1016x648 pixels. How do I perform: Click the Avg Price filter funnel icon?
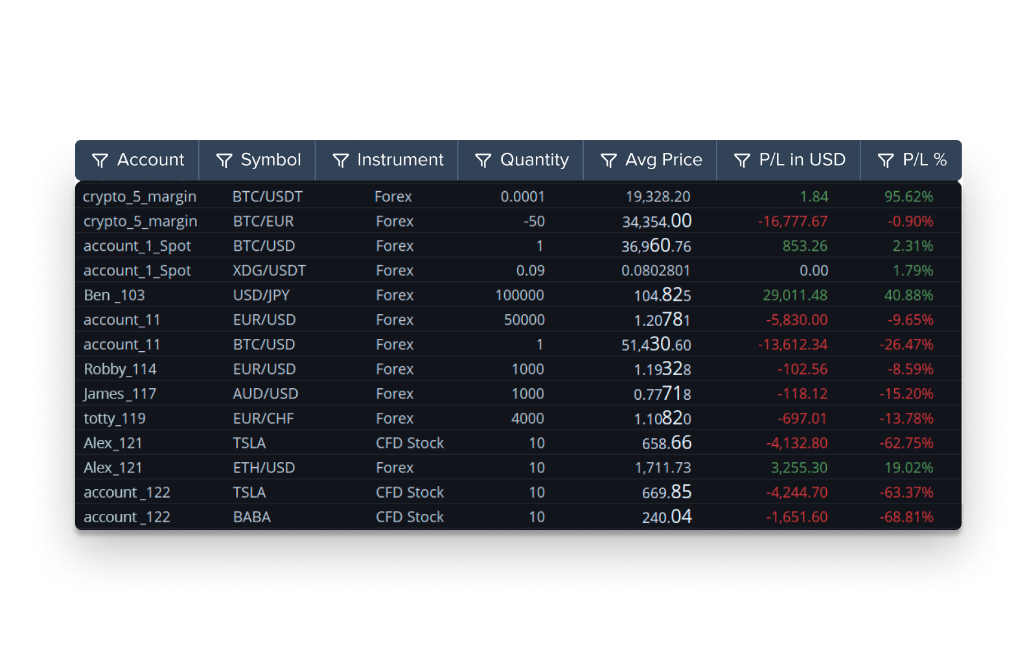coord(608,161)
